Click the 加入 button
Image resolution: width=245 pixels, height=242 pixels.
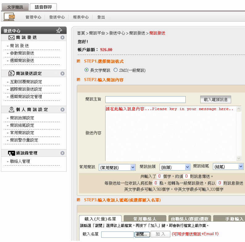pos(160,234)
